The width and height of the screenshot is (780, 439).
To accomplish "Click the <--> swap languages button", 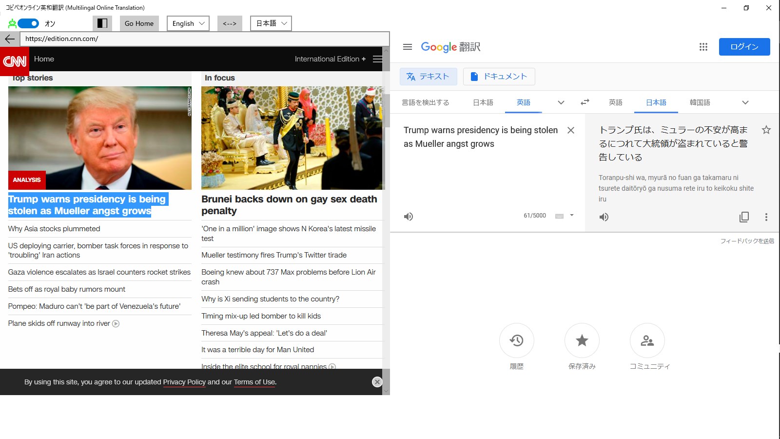I will [230, 23].
